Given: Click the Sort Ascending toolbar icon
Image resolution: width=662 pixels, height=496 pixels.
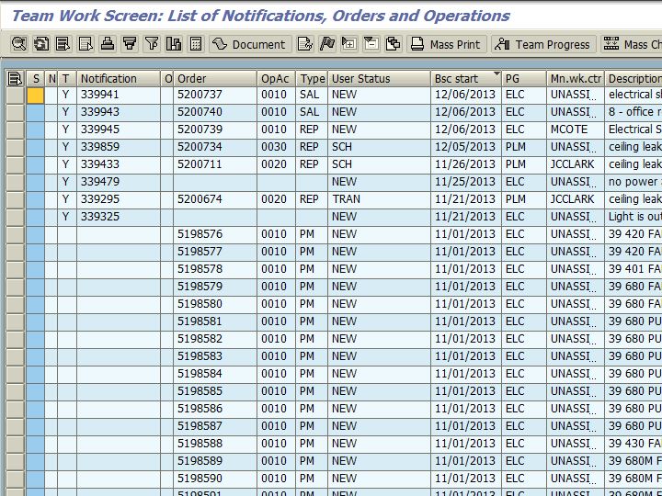Looking at the screenshot, I should (63, 44).
